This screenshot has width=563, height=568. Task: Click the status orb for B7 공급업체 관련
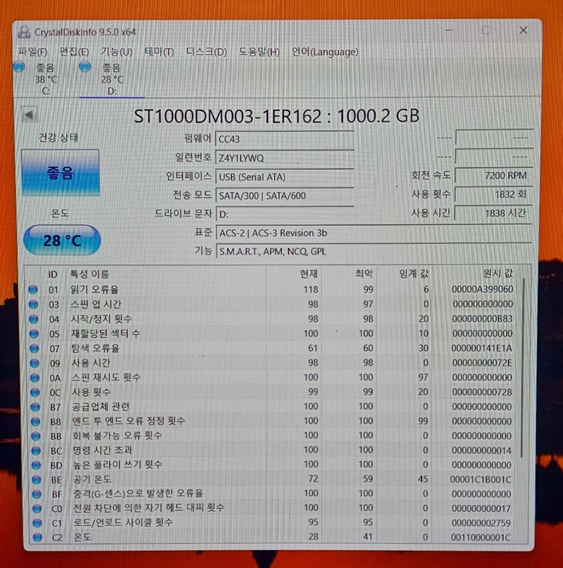coord(35,407)
